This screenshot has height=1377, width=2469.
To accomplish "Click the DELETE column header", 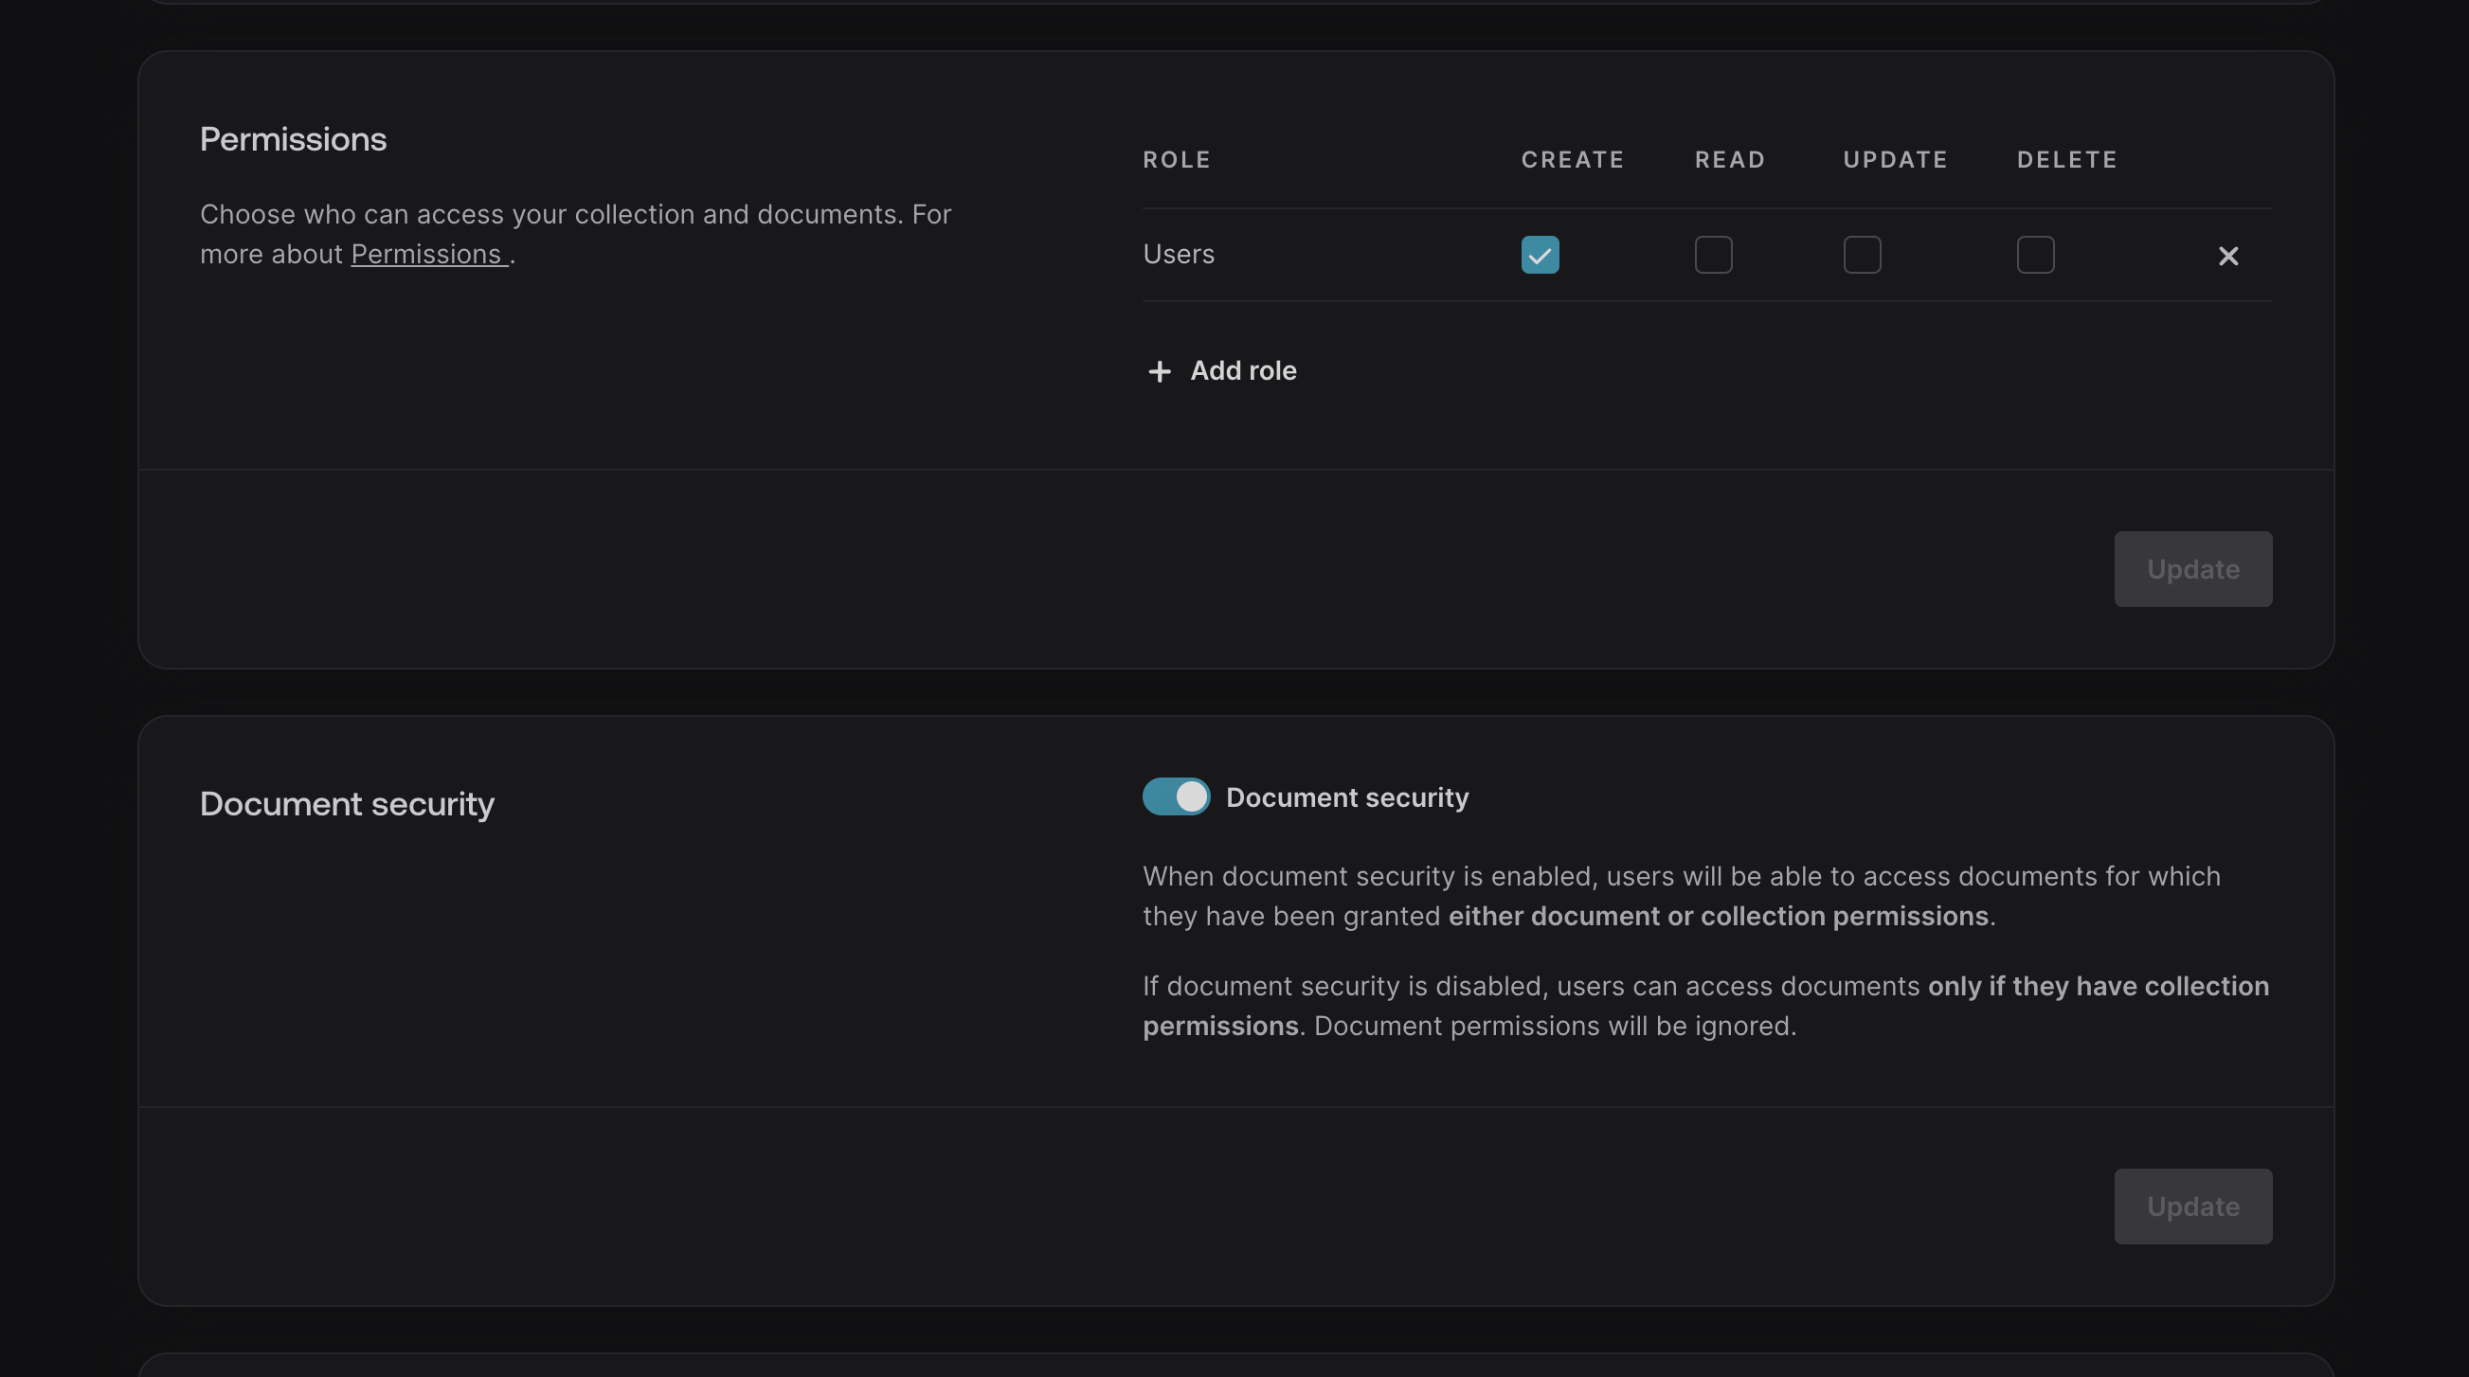I will 2066,160.
